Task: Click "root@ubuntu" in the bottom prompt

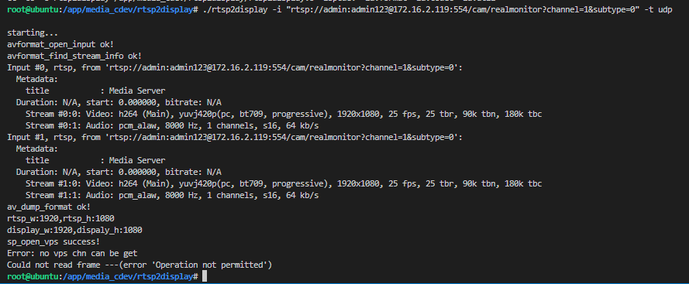Action: pyautogui.click(x=33, y=276)
